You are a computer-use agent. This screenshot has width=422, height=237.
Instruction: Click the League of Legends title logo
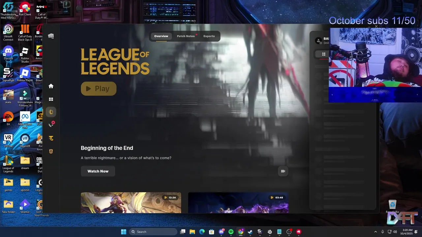tap(115, 62)
